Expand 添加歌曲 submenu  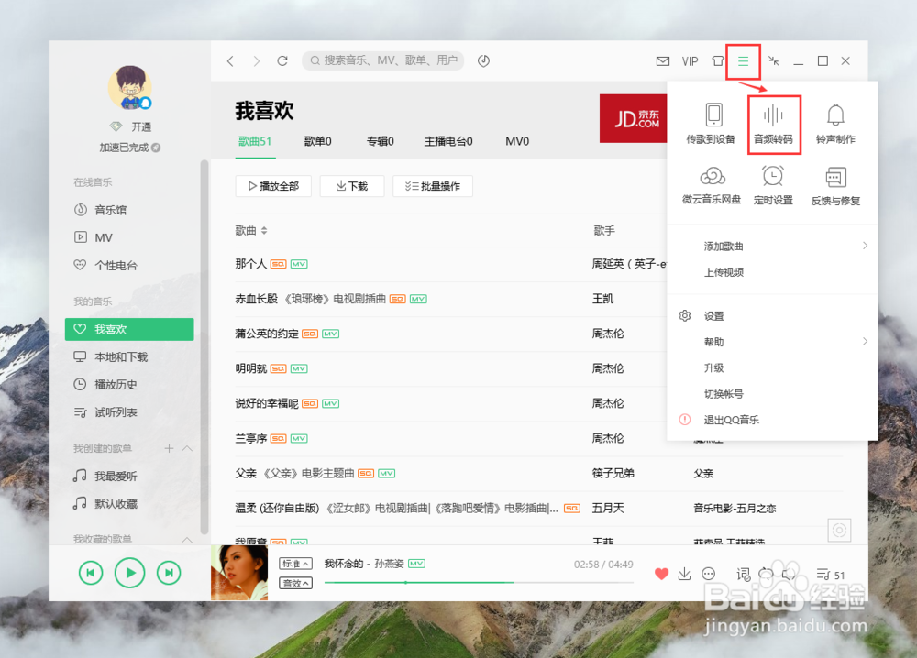pos(772,246)
